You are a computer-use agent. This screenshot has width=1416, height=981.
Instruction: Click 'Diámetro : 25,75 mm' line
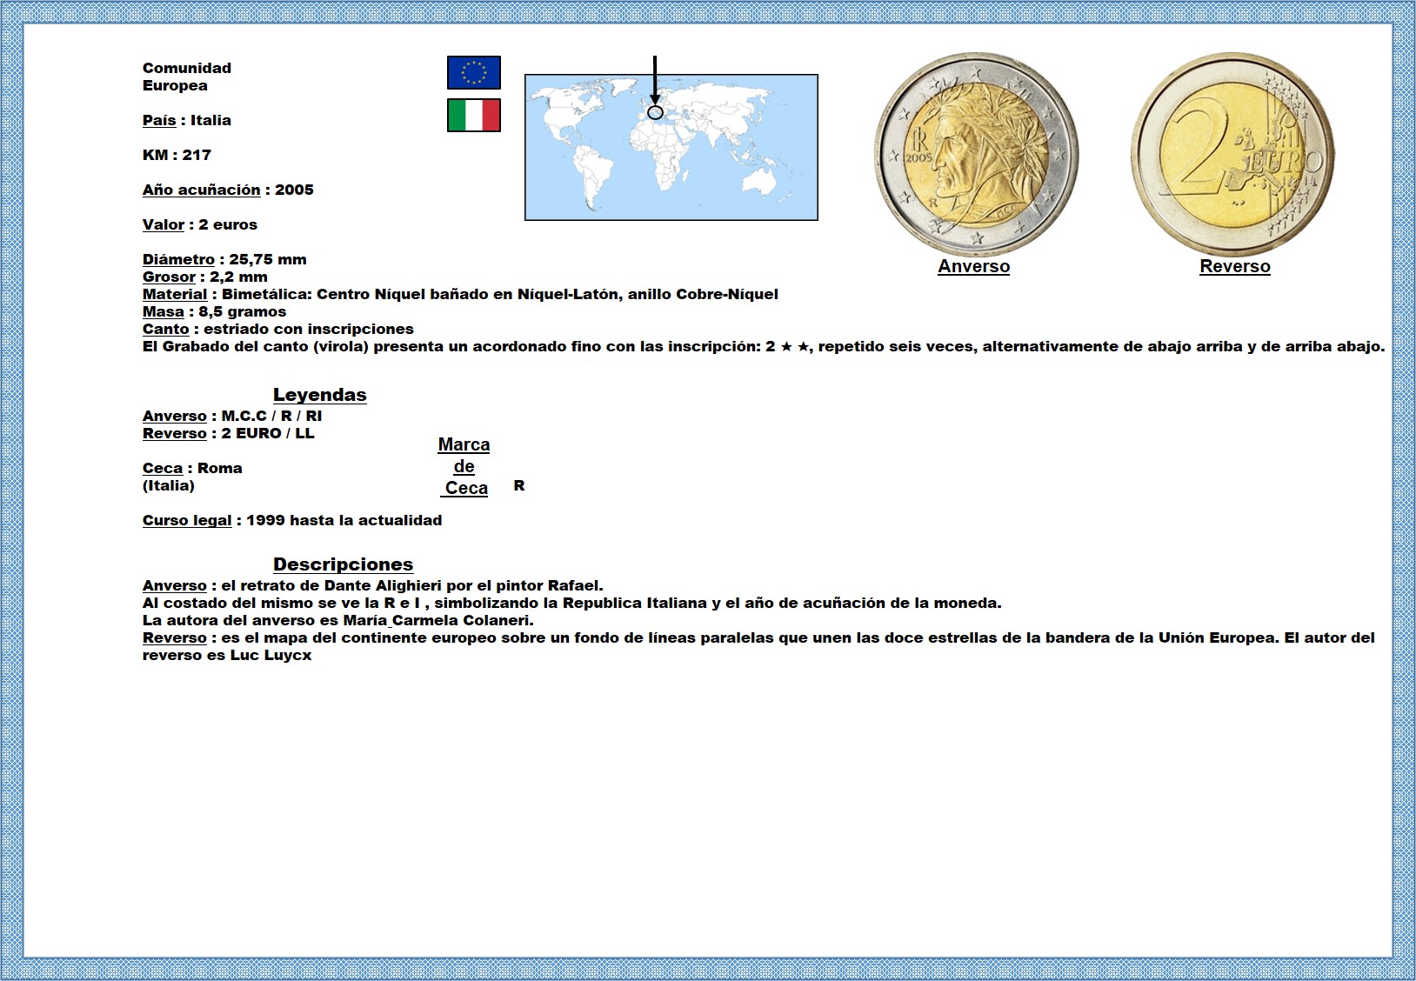[224, 259]
